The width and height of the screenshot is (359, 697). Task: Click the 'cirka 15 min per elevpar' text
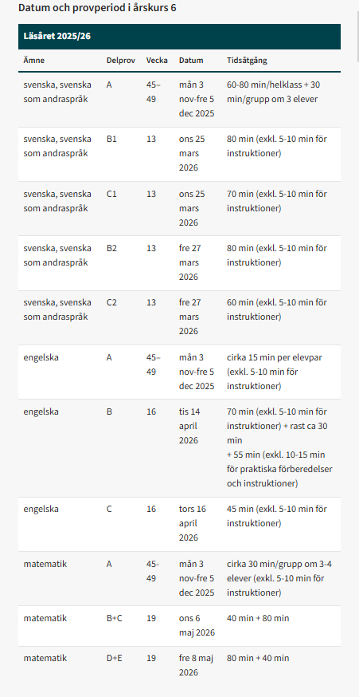275,358
